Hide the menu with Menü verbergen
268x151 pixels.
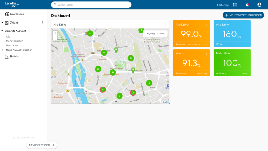click(x=42, y=145)
